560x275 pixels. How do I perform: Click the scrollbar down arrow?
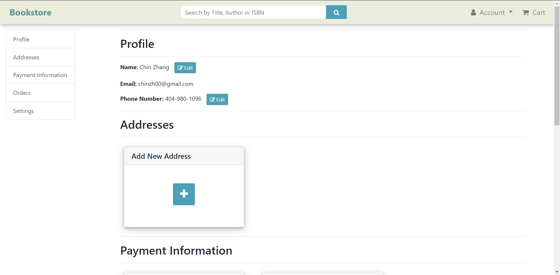coord(557,272)
